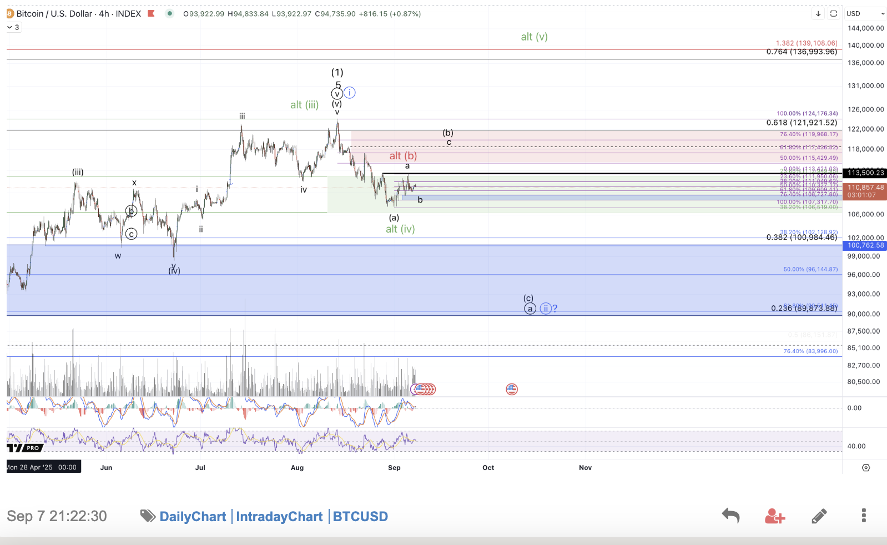Open the USD currency dropdown
The width and height of the screenshot is (887, 545).
865,14
